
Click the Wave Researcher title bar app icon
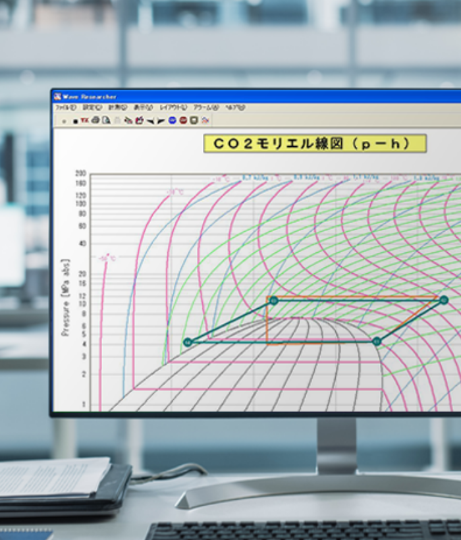tap(57, 97)
